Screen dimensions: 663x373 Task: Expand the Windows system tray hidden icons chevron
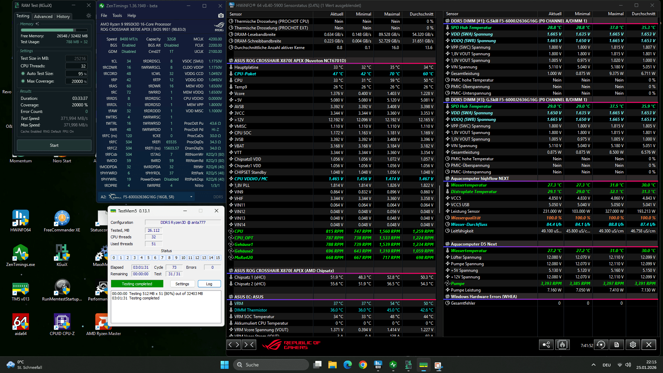pyautogui.click(x=593, y=365)
